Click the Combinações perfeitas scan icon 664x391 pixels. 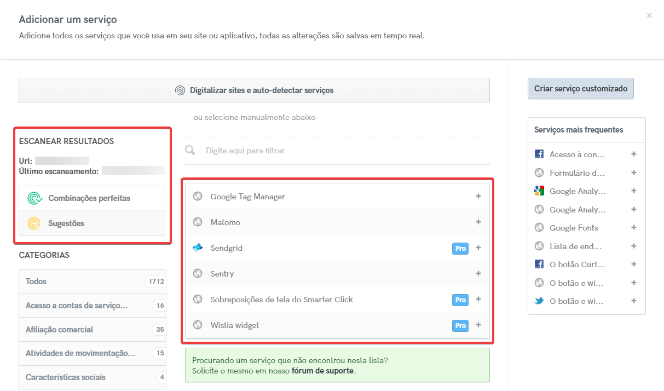pyautogui.click(x=34, y=198)
